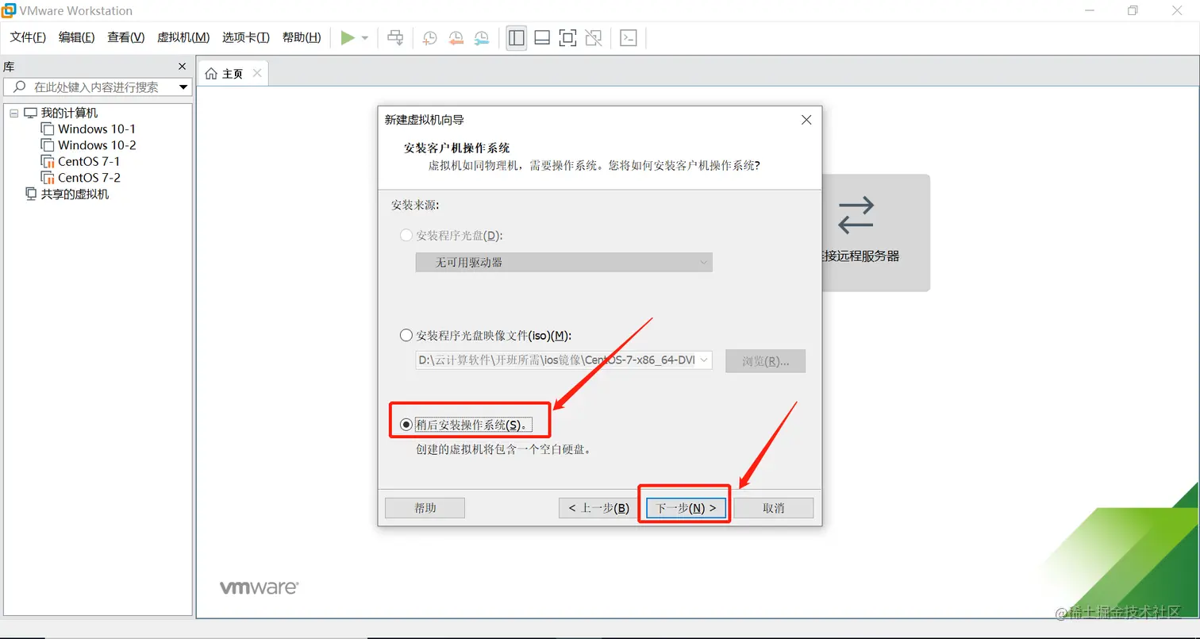Open the 帮助(H) menu
This screenshot has height=639, width=1200.
coord(302,37)
